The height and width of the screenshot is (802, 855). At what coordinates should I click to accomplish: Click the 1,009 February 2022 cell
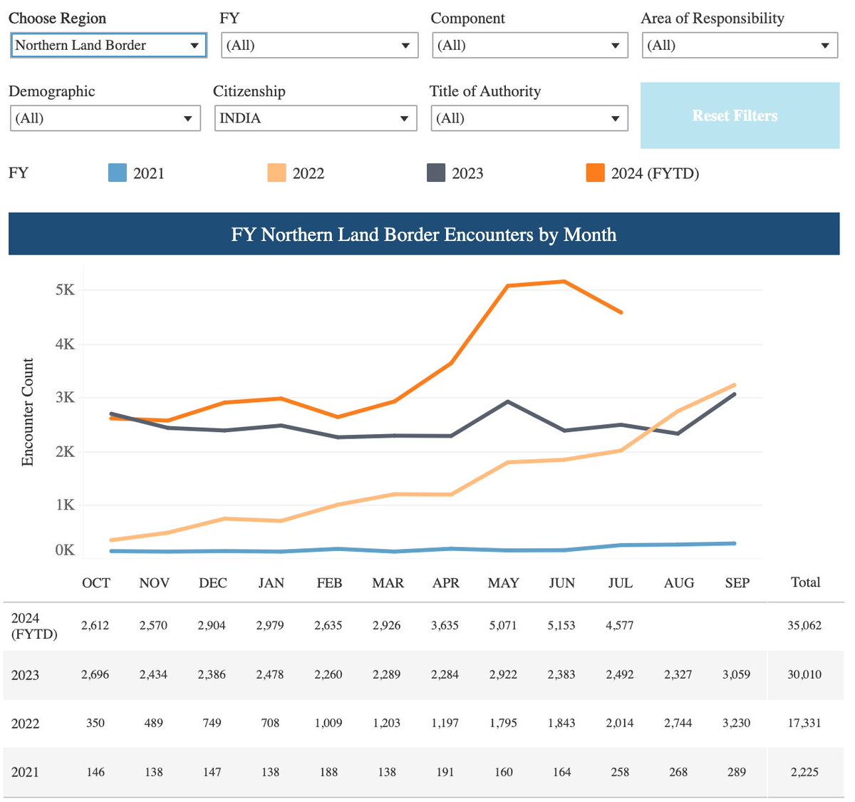[328, 723]
